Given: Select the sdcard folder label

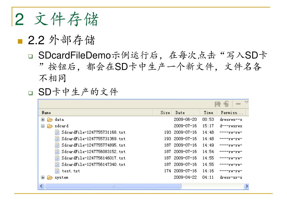Looking at the screenshot, I should (61, 126).
